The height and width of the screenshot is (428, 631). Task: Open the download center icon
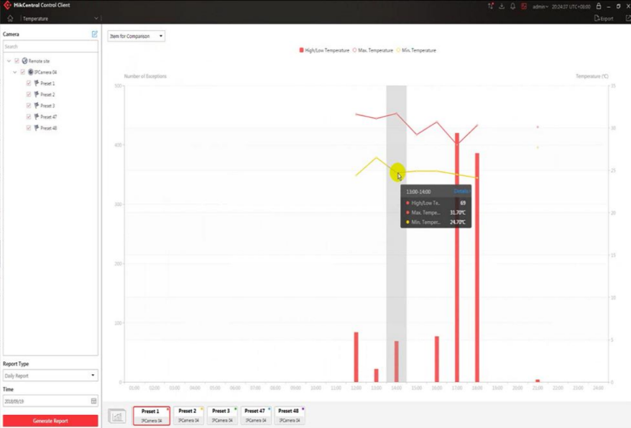(x=502, y=6)
